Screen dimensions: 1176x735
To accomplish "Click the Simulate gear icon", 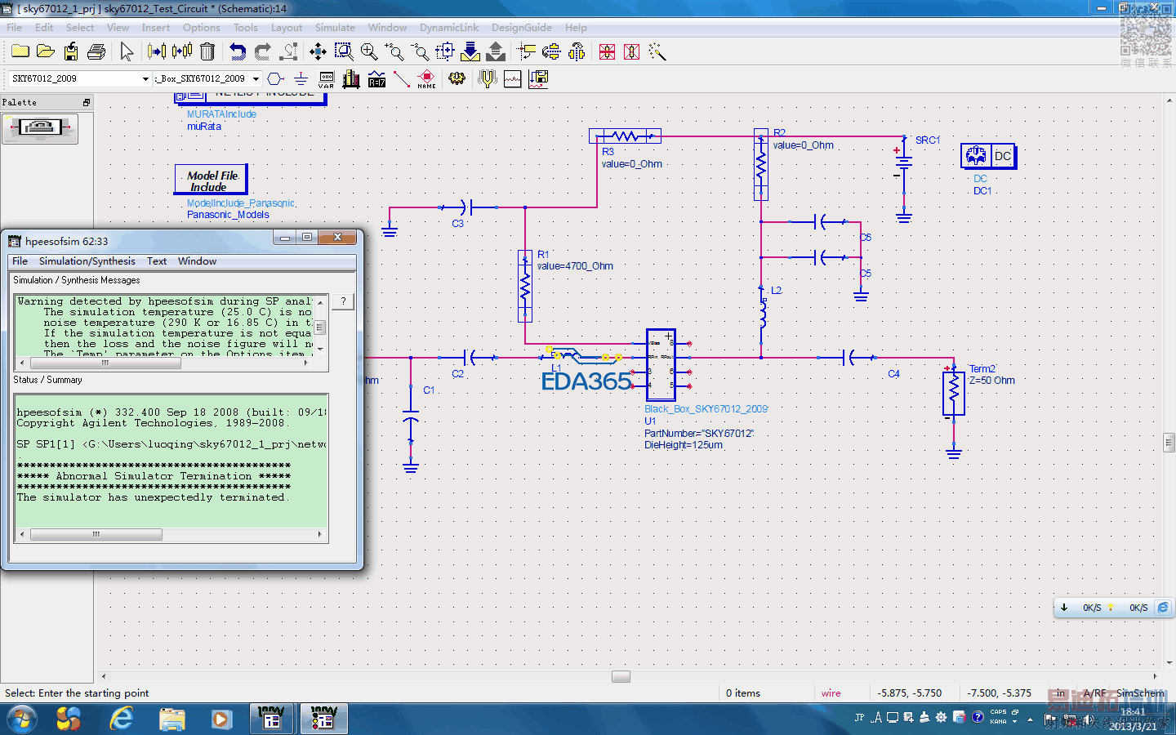I will pos(457,79).
